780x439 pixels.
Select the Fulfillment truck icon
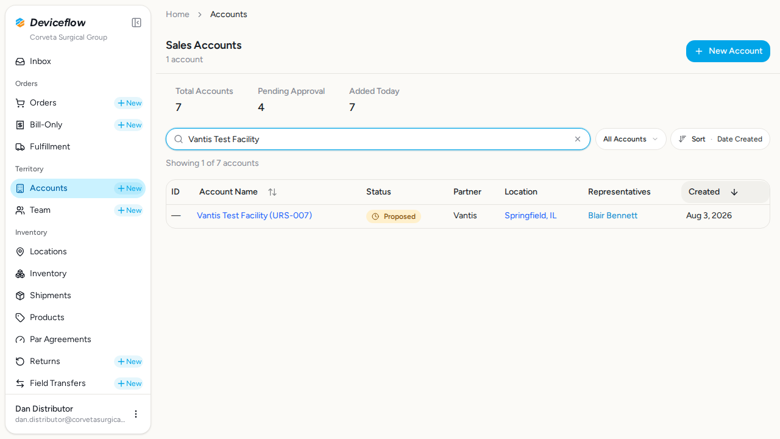(20, 147)
